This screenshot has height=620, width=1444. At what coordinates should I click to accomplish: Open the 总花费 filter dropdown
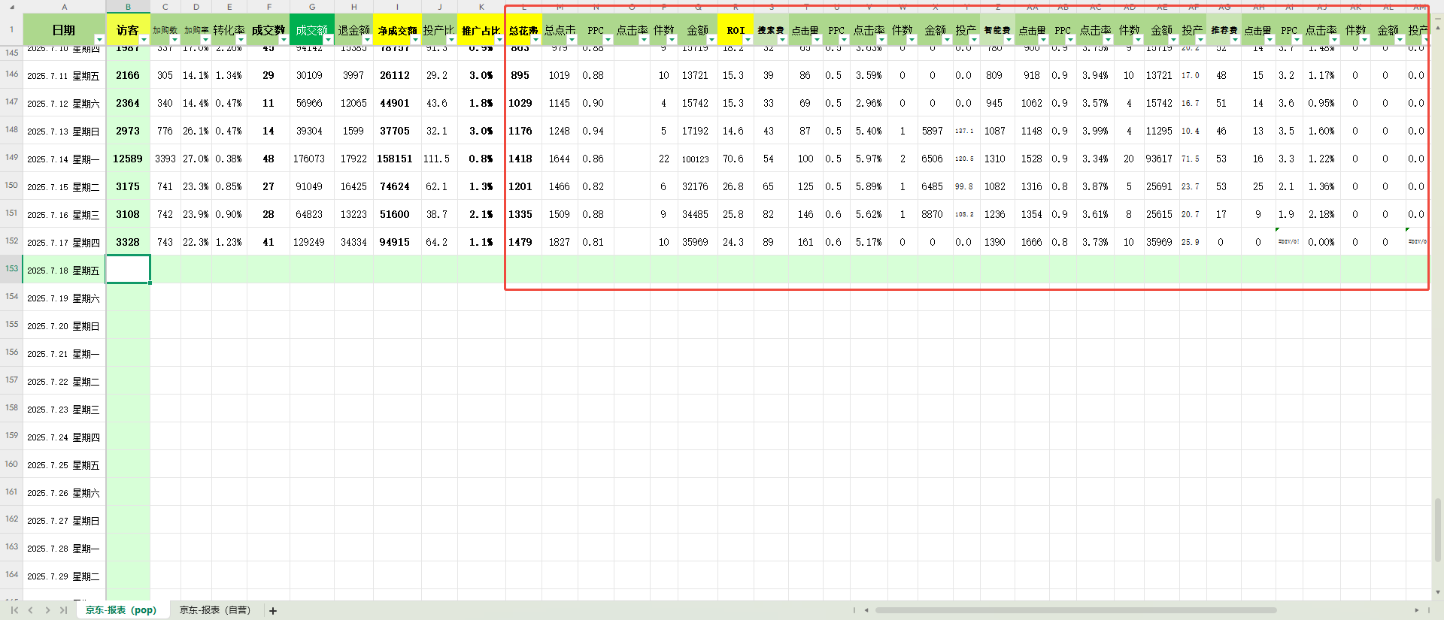(535, 40)
